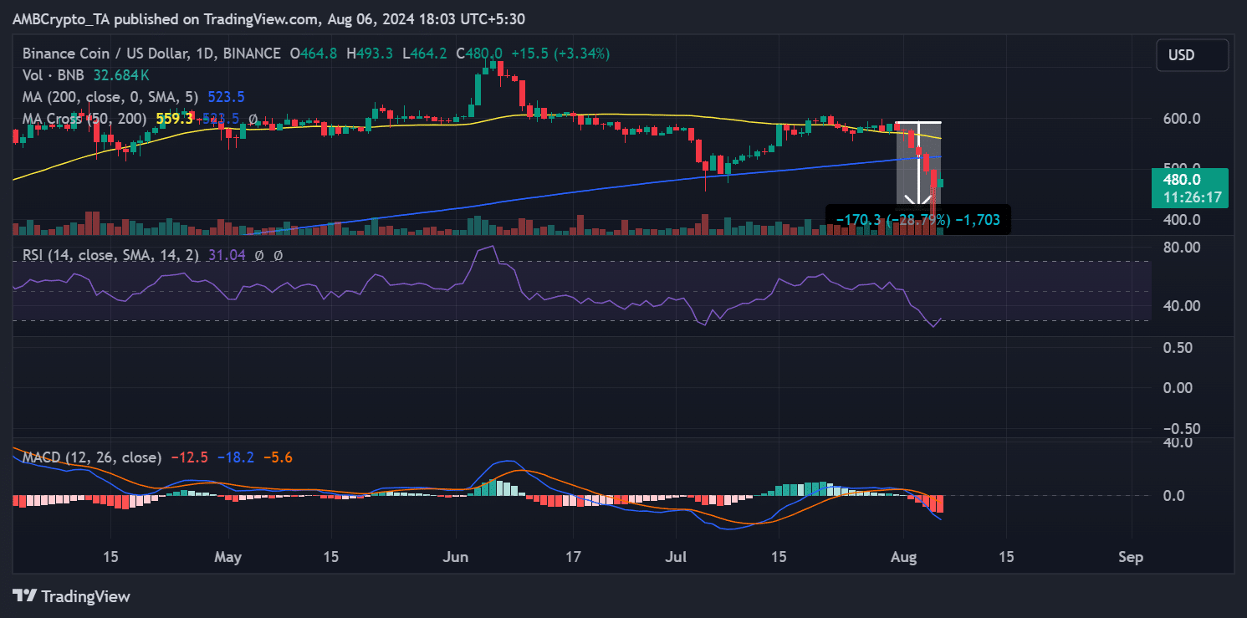The height and width of the screenshot is (618, 1247).
Task: Click the AMBCrypto_TA published header text
Action: (x=269, y=18)
